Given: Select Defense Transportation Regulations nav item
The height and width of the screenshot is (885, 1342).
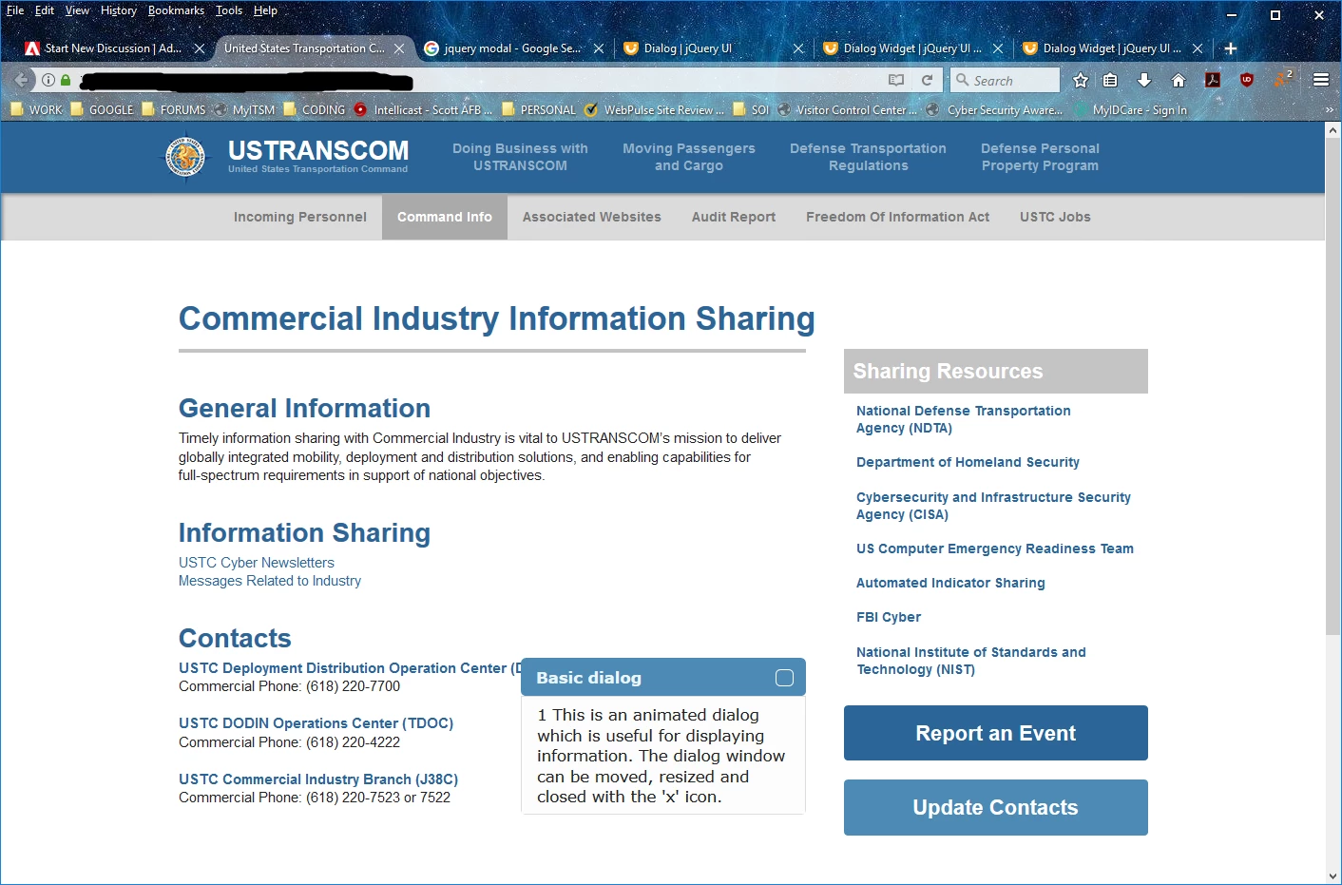Looking at the screenshot, I should pyautogui.click(x=868, y=157).
